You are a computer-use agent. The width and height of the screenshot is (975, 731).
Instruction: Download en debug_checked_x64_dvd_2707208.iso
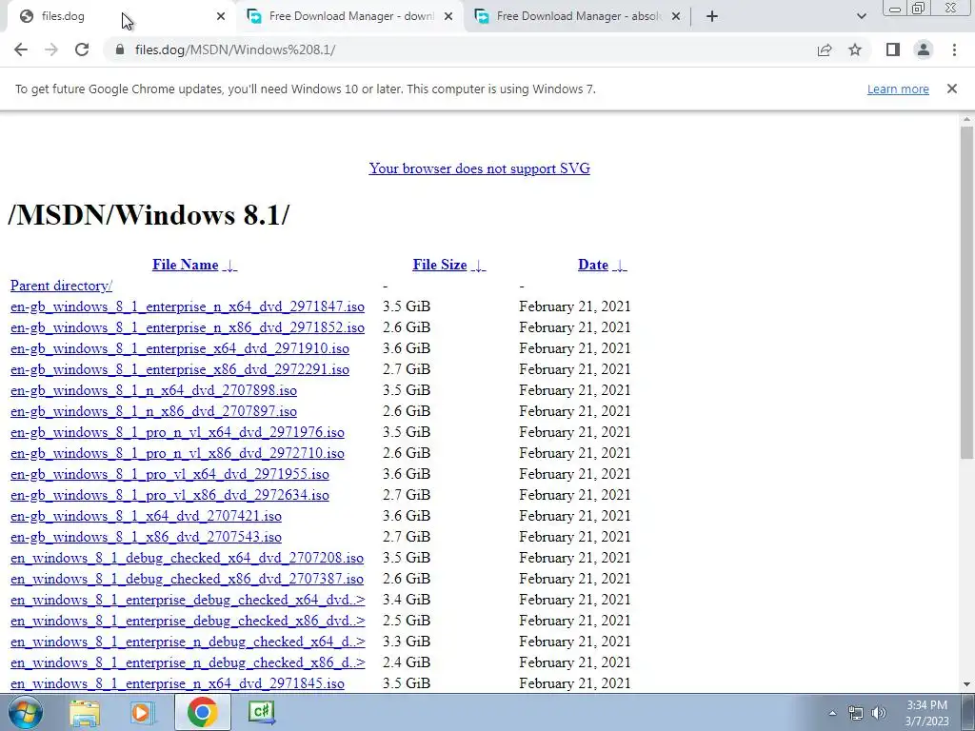[188, 558]
